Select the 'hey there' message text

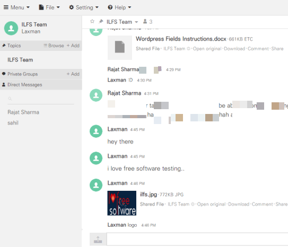click(120, 142)
